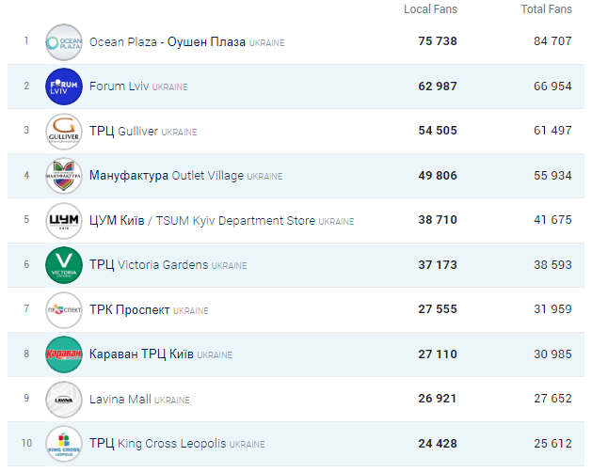Open the Караван ТРЦ Київ link
Screen dimensions: 592x472
pos(141,354)
